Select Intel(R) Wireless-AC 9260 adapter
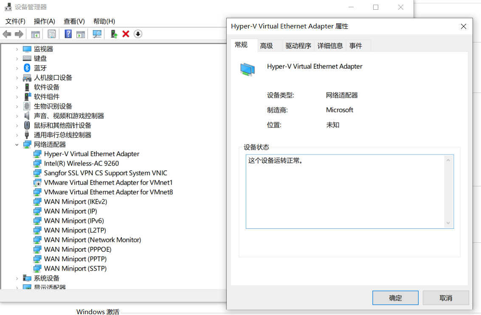 (81, 163)
